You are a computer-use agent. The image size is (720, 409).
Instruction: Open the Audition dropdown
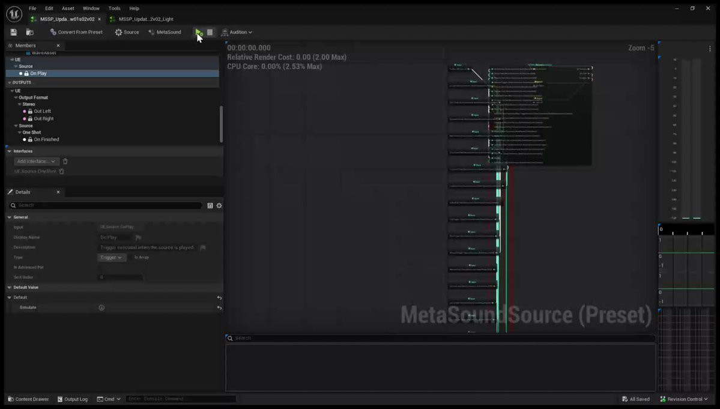237,32
